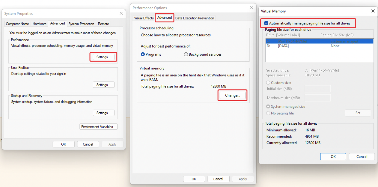Open Performance Settings in System Properties

103,57
